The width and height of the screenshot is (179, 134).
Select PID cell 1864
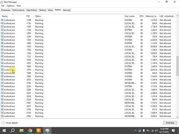tap(29, 67)
